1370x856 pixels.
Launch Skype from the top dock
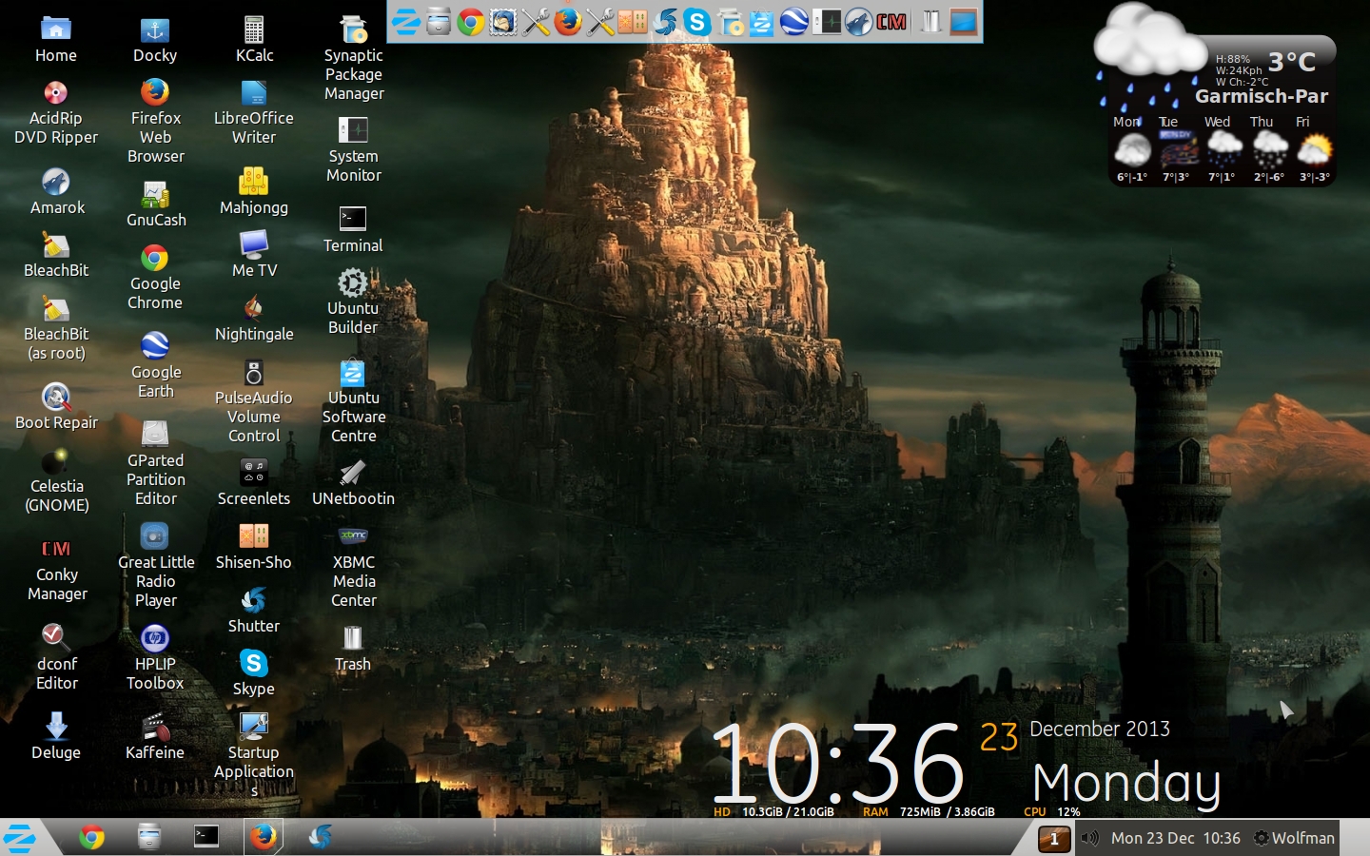[697, 22]
